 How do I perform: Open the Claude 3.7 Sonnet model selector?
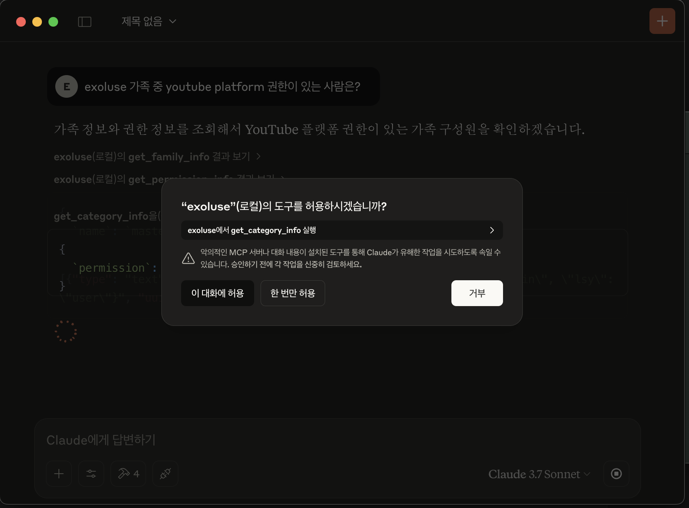point(539,474)
